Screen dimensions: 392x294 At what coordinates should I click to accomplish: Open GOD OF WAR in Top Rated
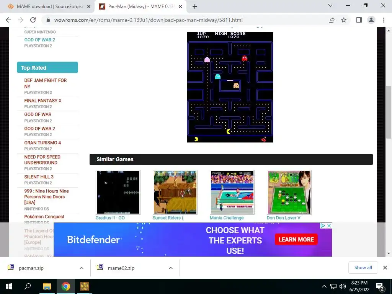pyautogui.click(x=38, y=114)
